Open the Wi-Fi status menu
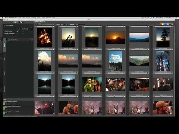This screenshot has width=179, height=134. [x=148, y=18]
